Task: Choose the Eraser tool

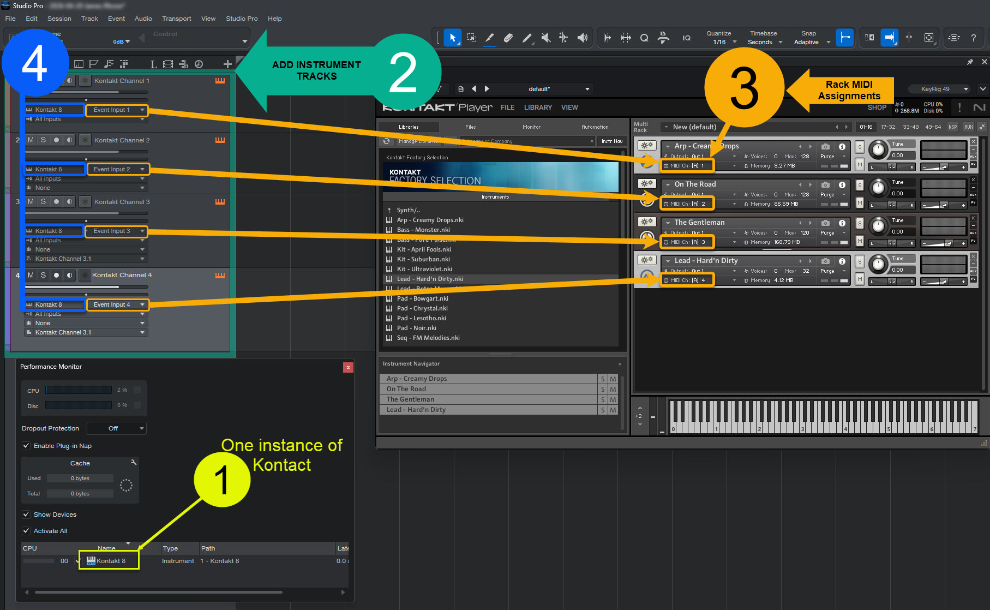Action: pyautogui.click(x=508, y=38)
